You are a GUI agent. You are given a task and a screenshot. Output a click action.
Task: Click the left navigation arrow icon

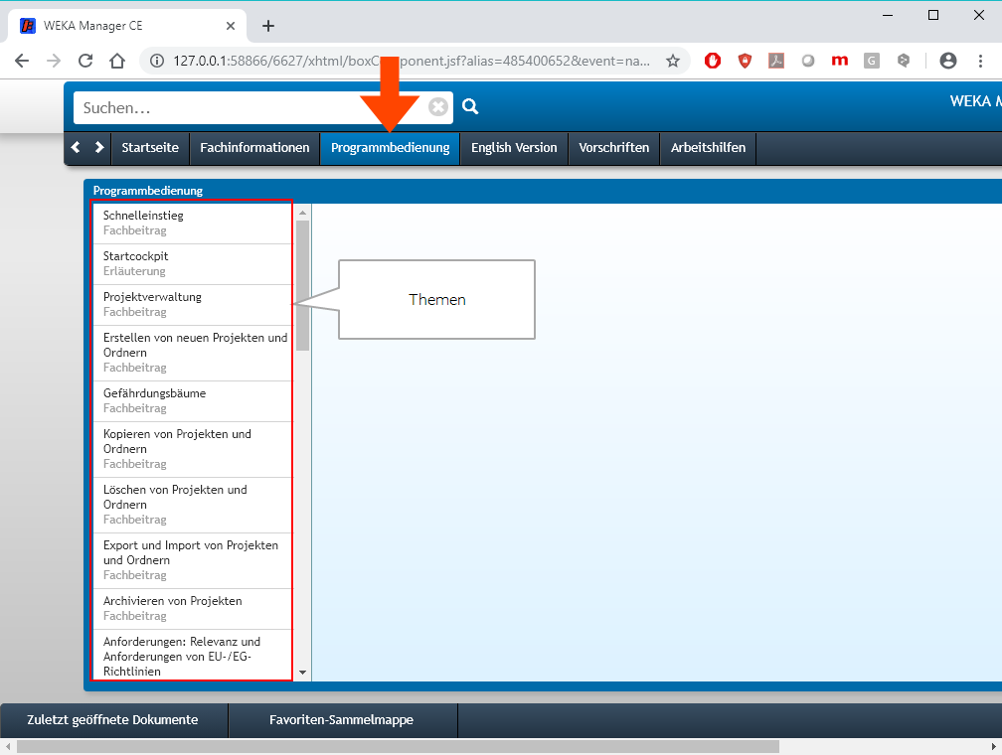point(76,148)
